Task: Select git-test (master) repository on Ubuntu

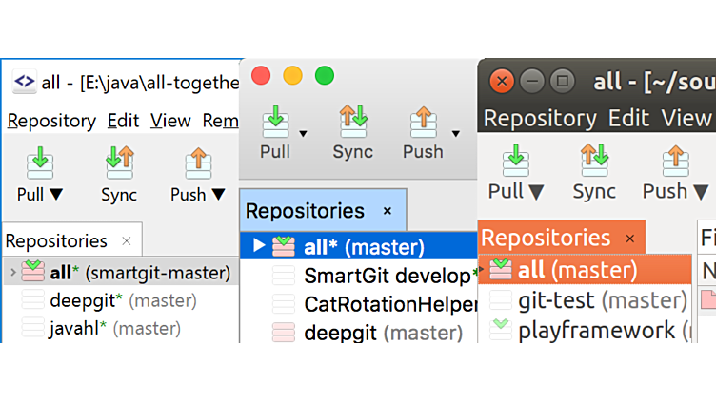Action: [x=602, y=301]
